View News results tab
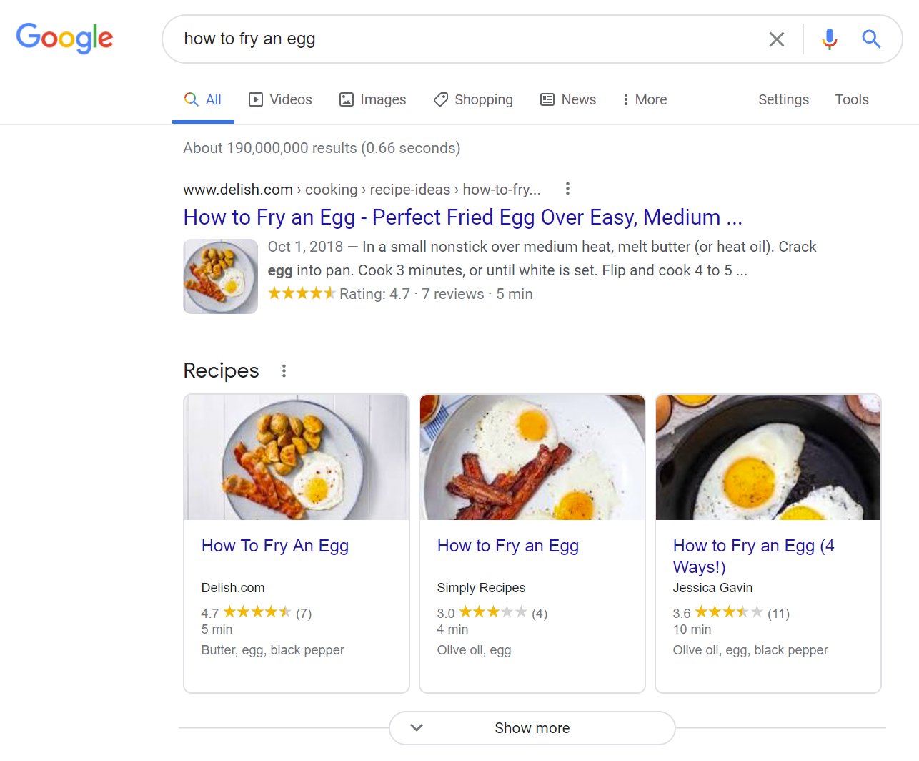The image size is (919, 761). click(x=568, y=99)
